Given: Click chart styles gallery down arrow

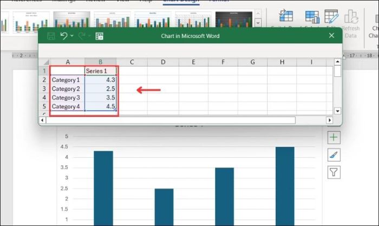Looking at the screenshot, I should [258, 23].
